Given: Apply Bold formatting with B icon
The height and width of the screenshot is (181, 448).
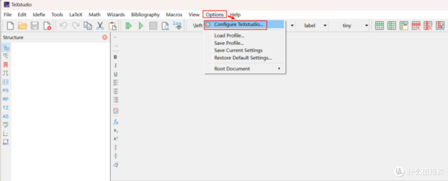Looking at the screenshot, I should click(115, 57).
